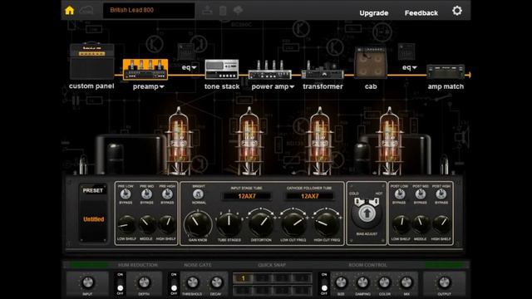Upload preset with the cloud upload icon
The image size is (532, 299).
[x=239, y=10]
